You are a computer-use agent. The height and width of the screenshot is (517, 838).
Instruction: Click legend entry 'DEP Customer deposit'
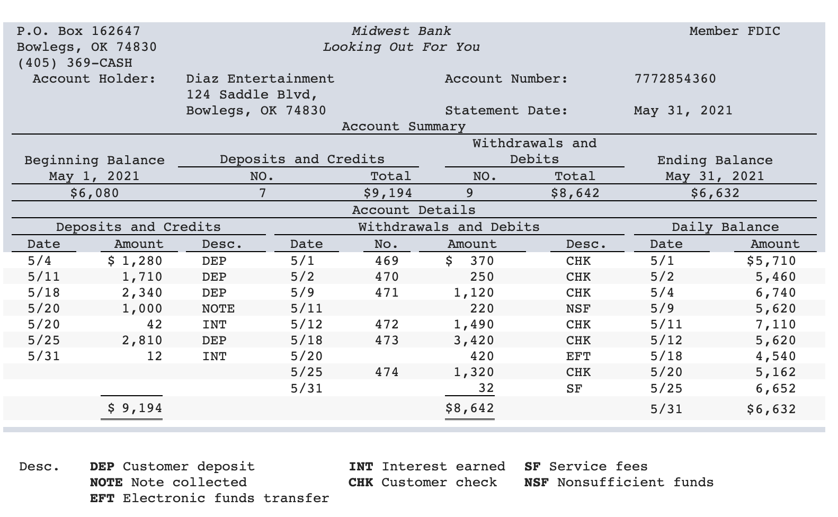(172, 467)
